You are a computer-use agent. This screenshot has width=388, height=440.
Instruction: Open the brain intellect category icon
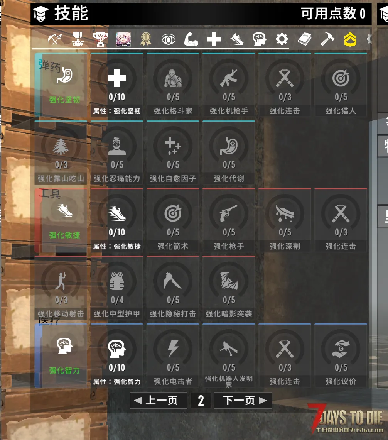(259, 39)
